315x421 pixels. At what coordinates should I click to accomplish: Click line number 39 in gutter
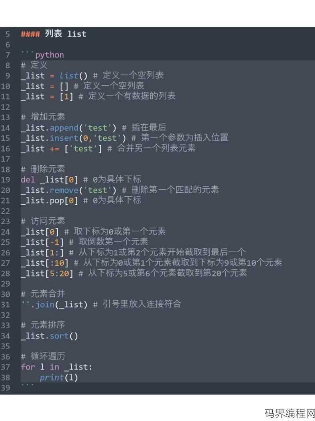5,388
